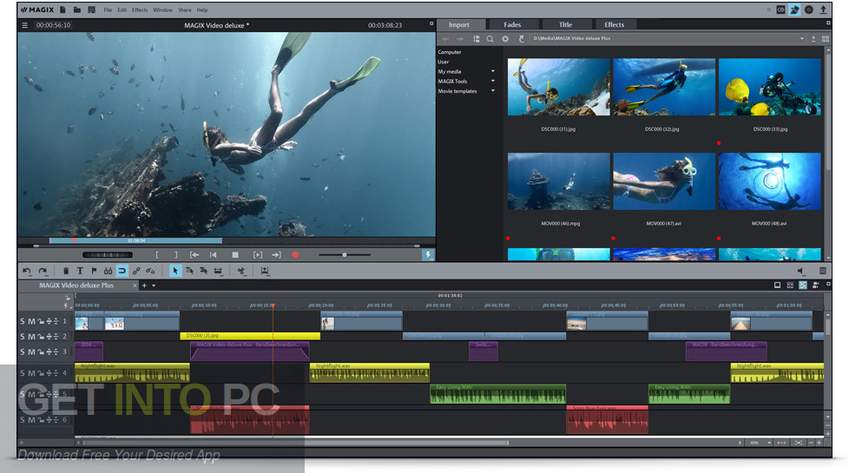Click the new project document icon

(x=63, y=10)
